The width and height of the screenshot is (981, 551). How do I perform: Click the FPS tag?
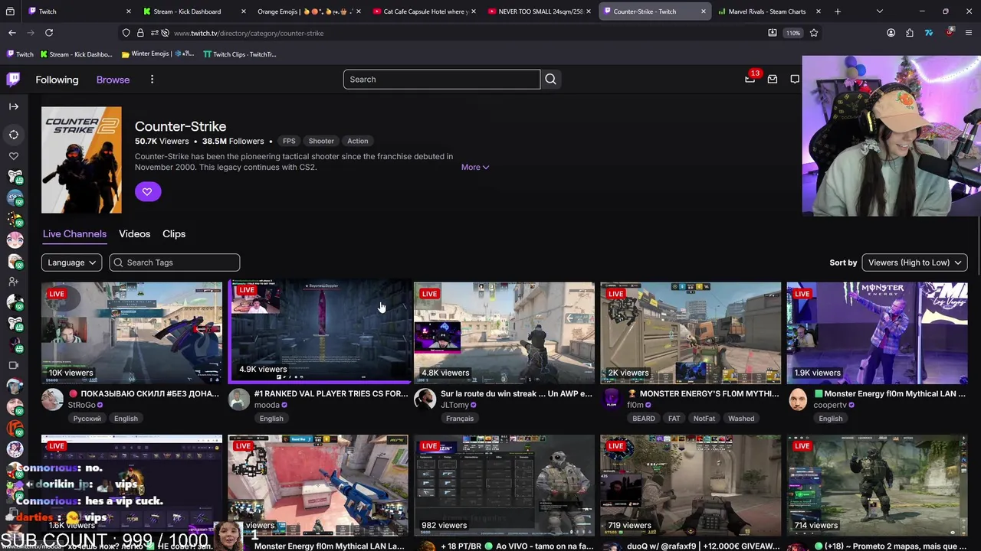[x=289, y=141]
